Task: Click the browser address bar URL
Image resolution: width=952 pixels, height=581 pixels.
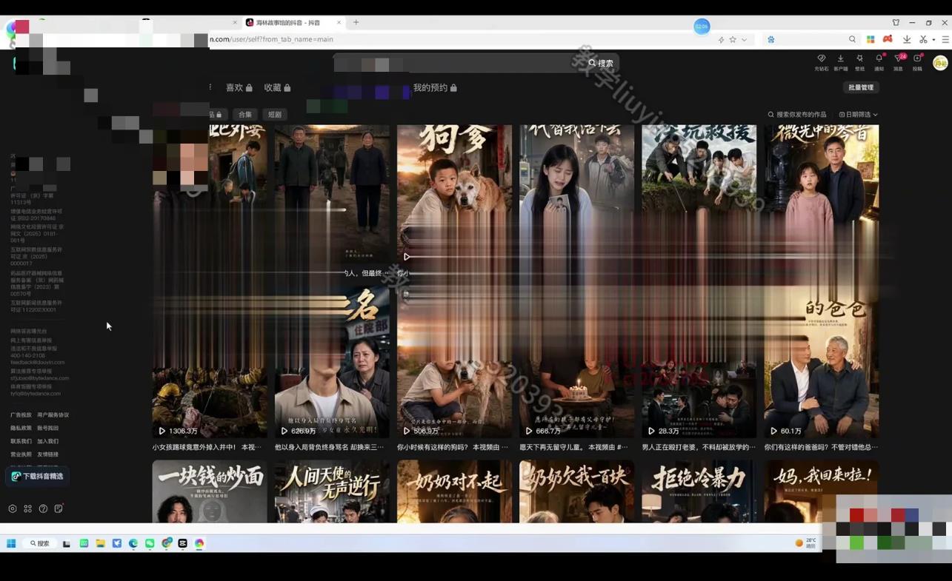Action: tap(271, 39)
